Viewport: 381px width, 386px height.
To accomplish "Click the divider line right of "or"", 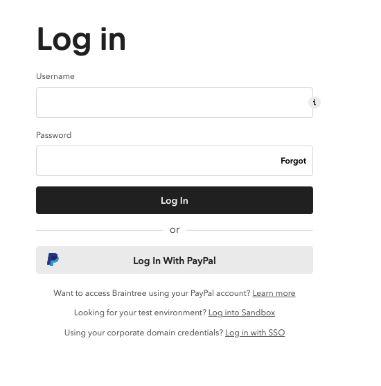I will [249, 230].
